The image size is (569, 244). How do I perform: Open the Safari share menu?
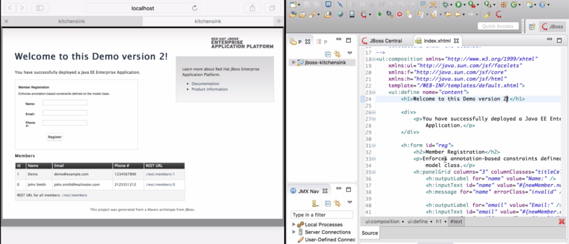point(252,8)
